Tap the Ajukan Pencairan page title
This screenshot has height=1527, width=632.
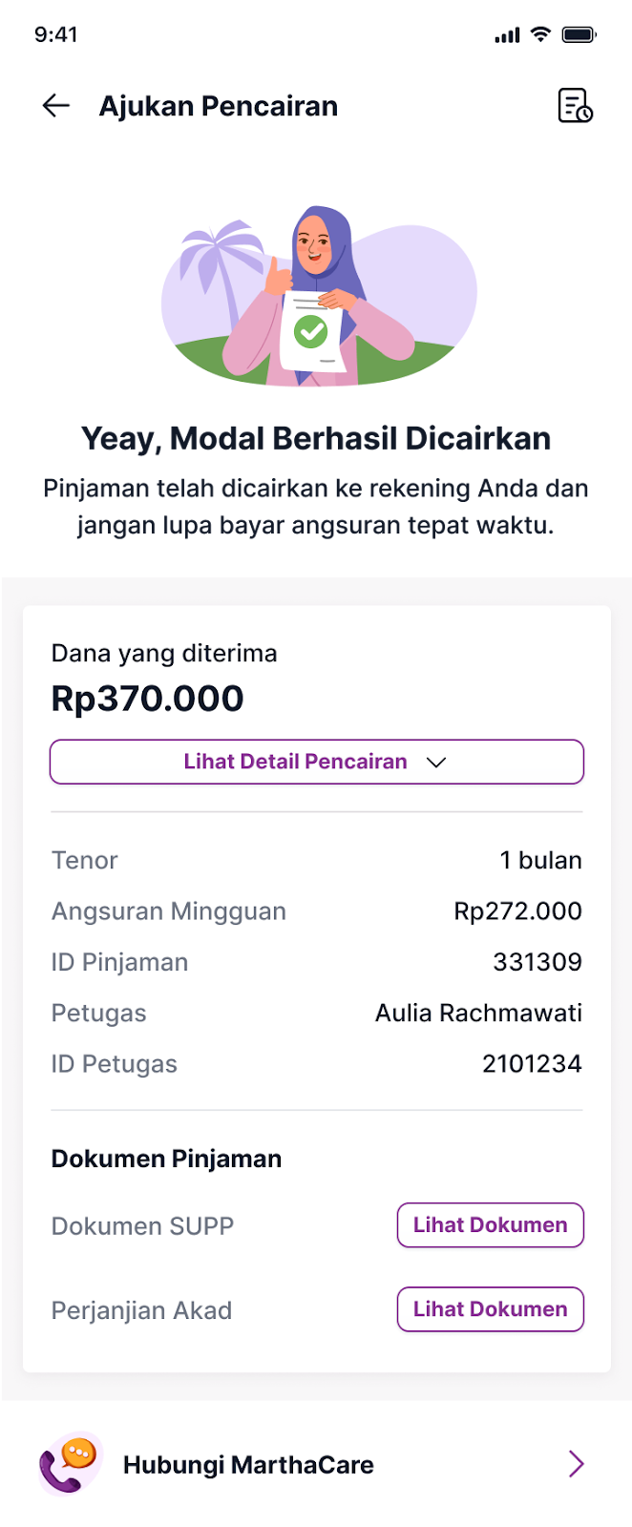click(x=219, y=106)
